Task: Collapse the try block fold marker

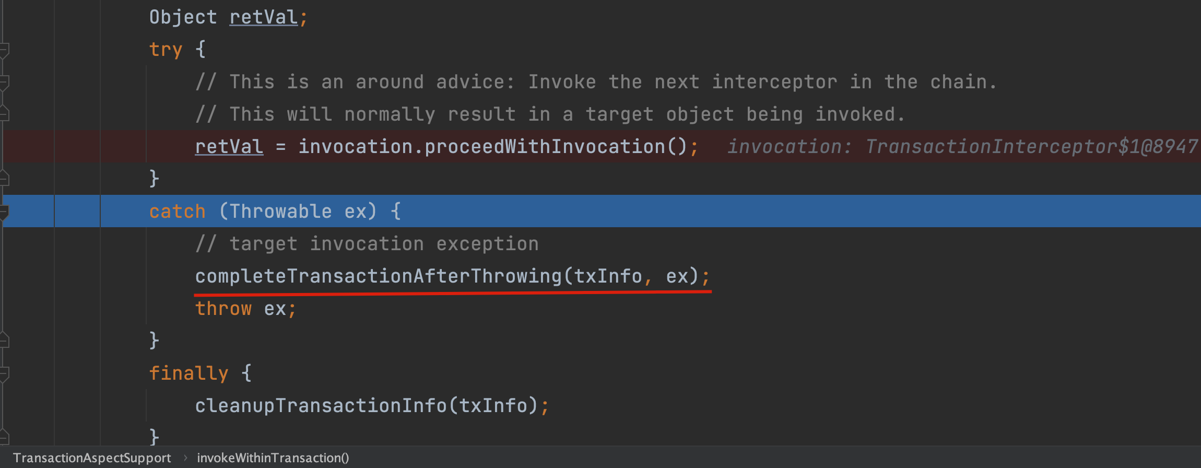Action: (x=4, y=50)
